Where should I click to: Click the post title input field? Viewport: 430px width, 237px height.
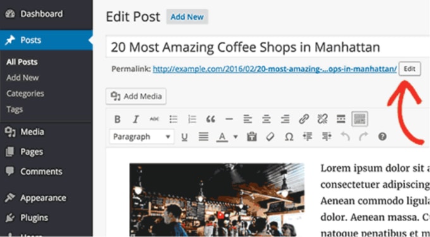tap(267, 47)
